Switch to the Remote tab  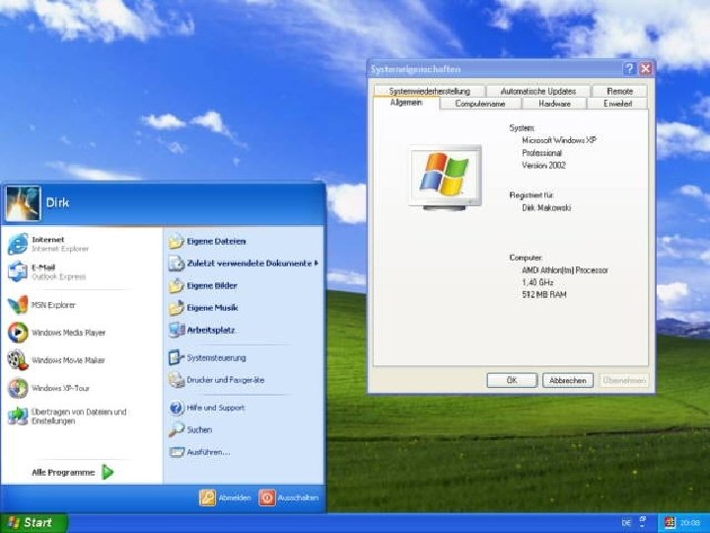tap(619, 91)
